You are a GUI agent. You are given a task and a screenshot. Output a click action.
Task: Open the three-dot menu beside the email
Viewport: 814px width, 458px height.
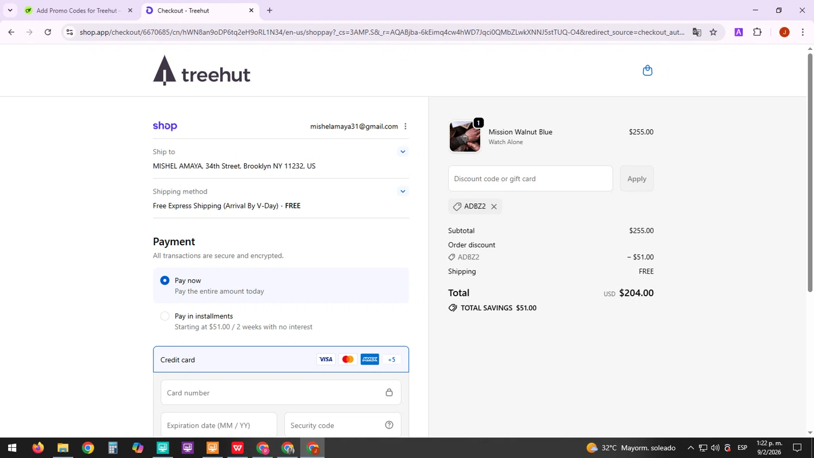click(405, 126)
